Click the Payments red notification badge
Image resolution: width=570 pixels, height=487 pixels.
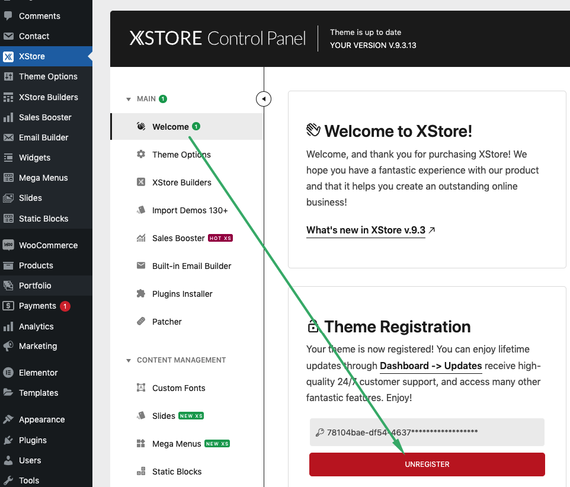tap(65, 306)
